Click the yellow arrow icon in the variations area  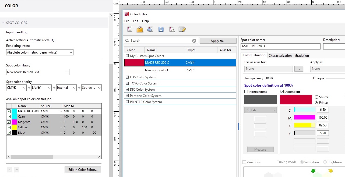pyautogui.click(x=331, y=171)
